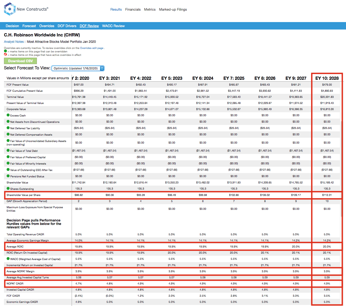Screen dimensions: 346x306
Task: Go to the Decision page
Action: point(12,26)
